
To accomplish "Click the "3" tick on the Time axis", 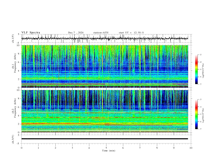I will [72, 148].
